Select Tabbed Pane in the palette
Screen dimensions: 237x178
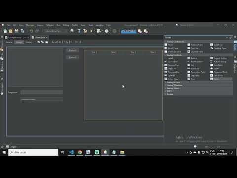(x=195, y=45)
